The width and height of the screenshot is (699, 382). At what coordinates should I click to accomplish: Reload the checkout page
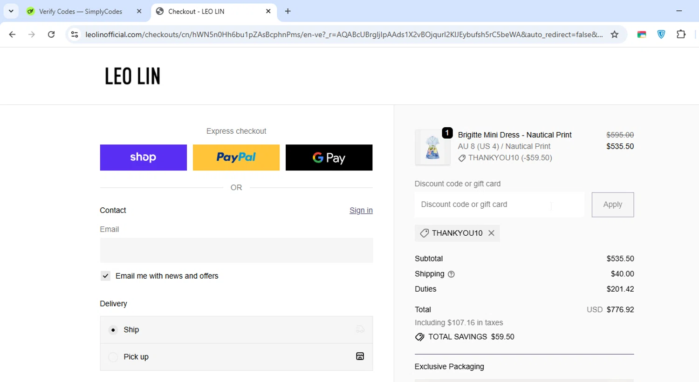point(51,34)
